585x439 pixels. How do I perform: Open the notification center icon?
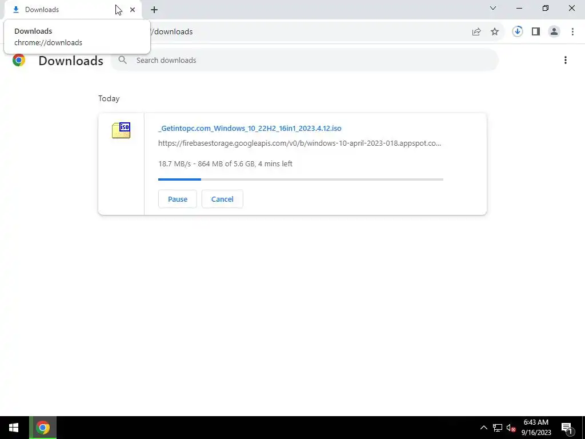[x=567, y=428]
